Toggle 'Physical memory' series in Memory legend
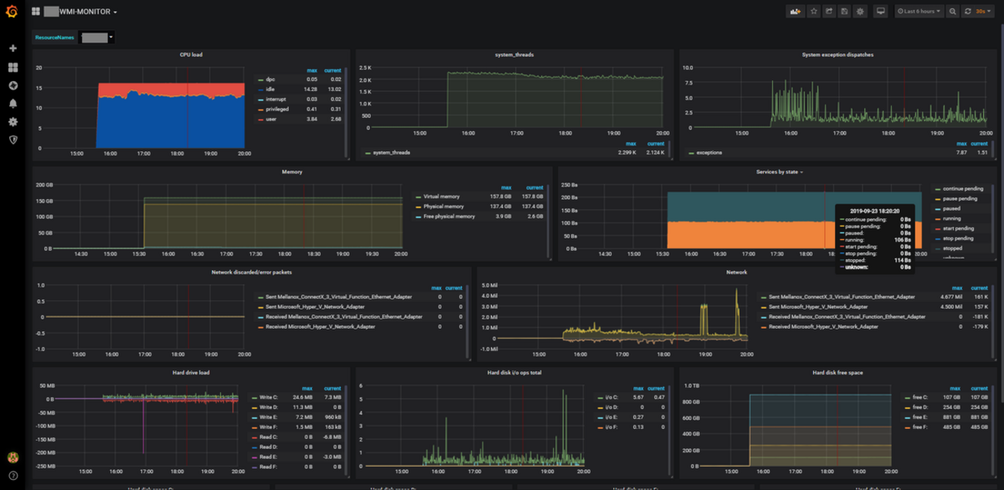The image size is (1004, 490). click(x=443, y=207)
